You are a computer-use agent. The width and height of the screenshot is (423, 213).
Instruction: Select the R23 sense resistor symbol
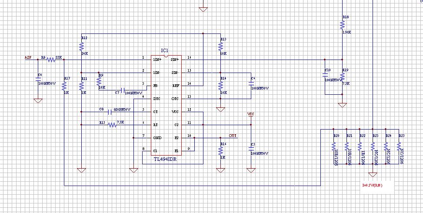pyautogui.click(x=373, y=146)
